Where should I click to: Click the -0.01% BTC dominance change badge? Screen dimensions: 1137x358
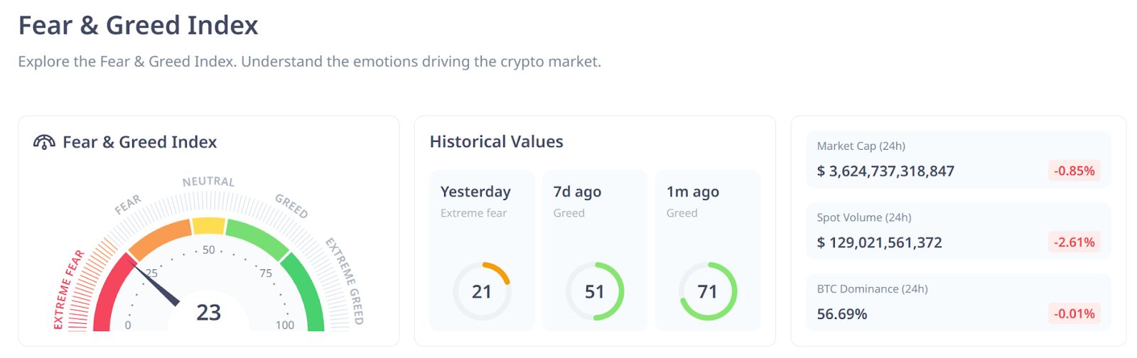coord(1074,313)
